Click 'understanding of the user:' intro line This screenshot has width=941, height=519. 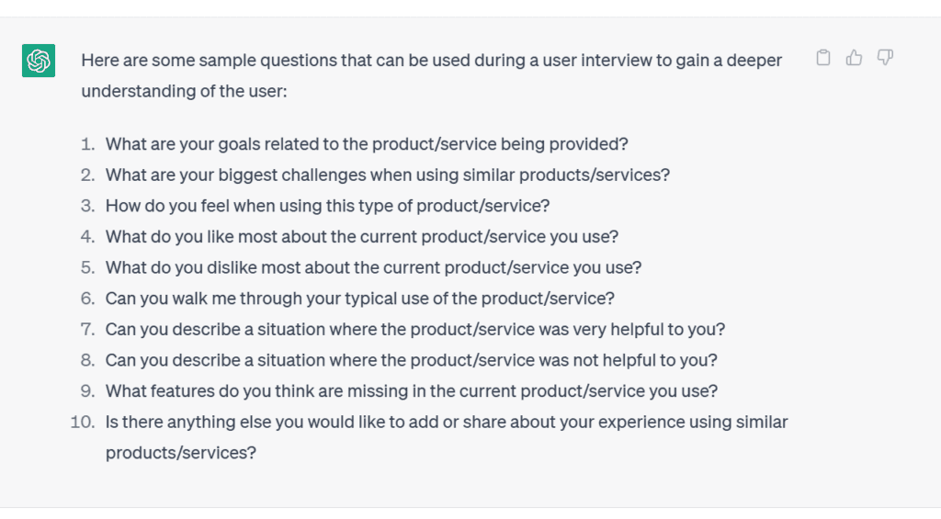tap(184, 92)
